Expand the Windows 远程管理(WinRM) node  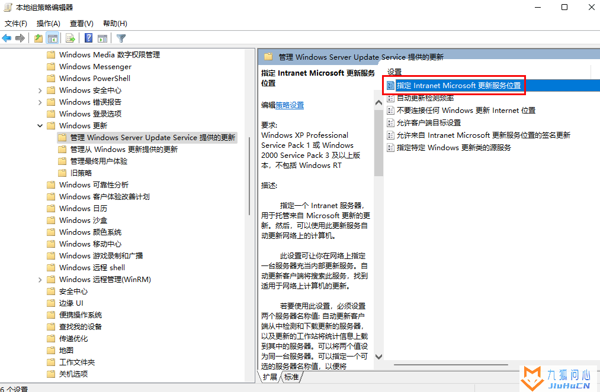pyautogui.click(x=40, y=280)
